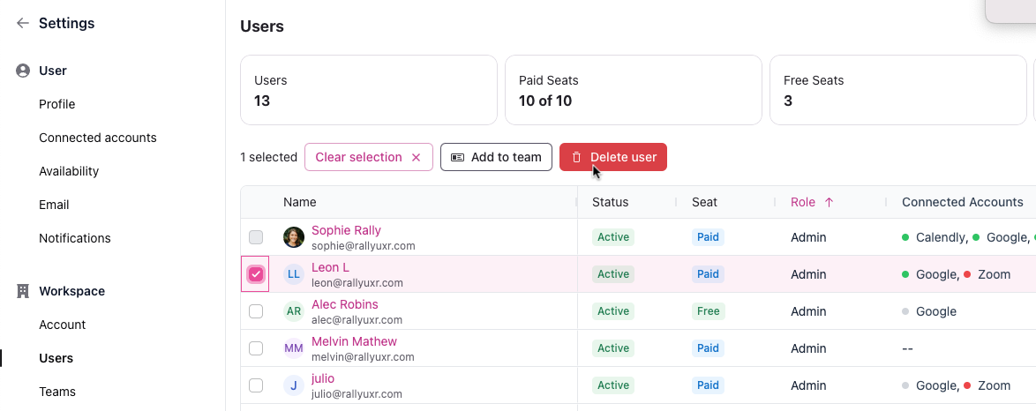Sort by the Name column header
Image resolution: width=1036 pixels, height=411 pixels.
(x=300, y=202)
